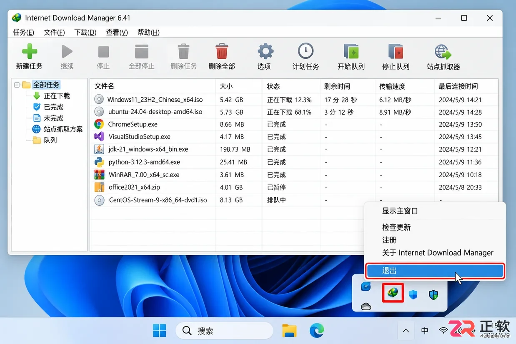The image size is (516, 344).
Task: Click the 2024/5/8 20:33 date cell
Action: point(460,187)
